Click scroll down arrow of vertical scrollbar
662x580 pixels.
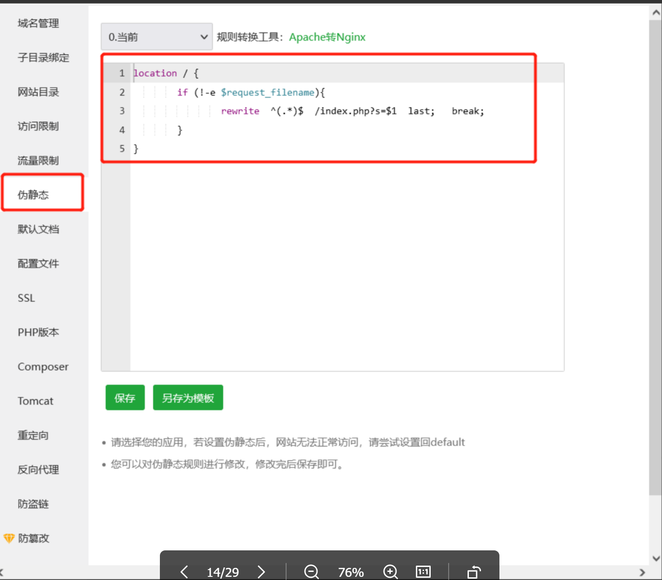(656, 558)
